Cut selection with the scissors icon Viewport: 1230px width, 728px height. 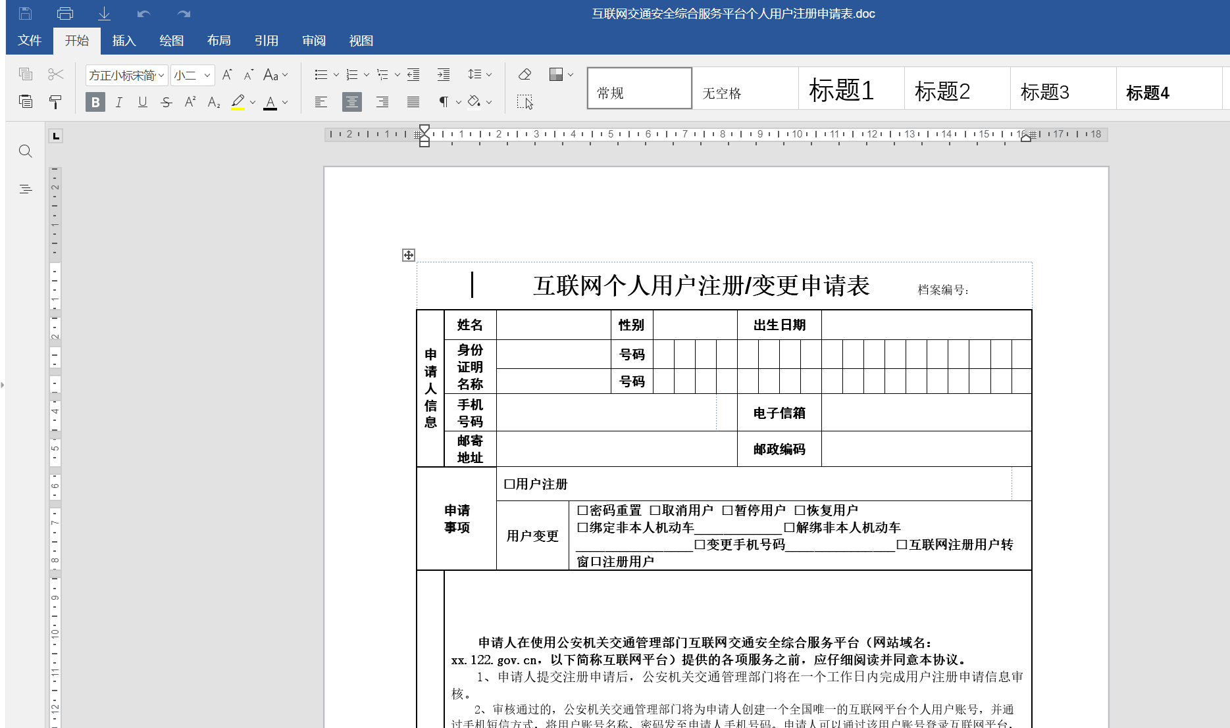pyautogui.click(x=56, y=74)
